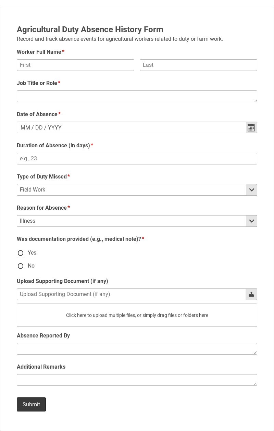Click the 'Type of Duty Missed' label
This screenshot has width=274, height=431.
click(x=42, y=176)
